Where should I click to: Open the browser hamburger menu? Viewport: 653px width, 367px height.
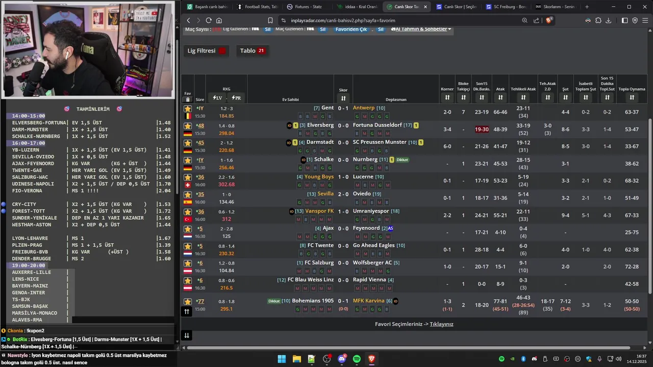645,20
